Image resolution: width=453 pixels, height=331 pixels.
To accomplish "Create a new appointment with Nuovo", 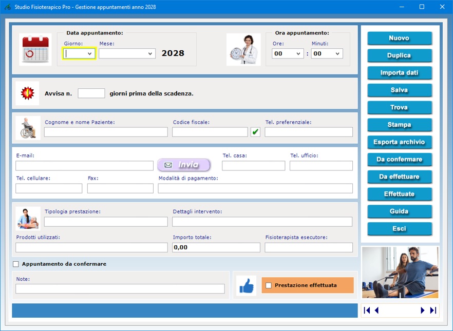I will click(400, 38).
